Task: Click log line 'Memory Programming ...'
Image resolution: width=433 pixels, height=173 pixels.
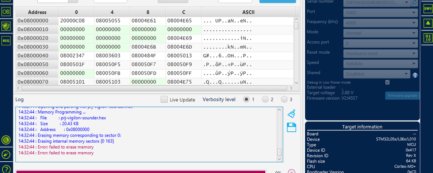Action: pyautogui.click(x=52, y=112)
